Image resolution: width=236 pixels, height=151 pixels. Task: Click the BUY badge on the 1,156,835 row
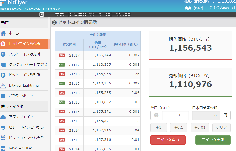pyautogui.click(x=62, y=149)
